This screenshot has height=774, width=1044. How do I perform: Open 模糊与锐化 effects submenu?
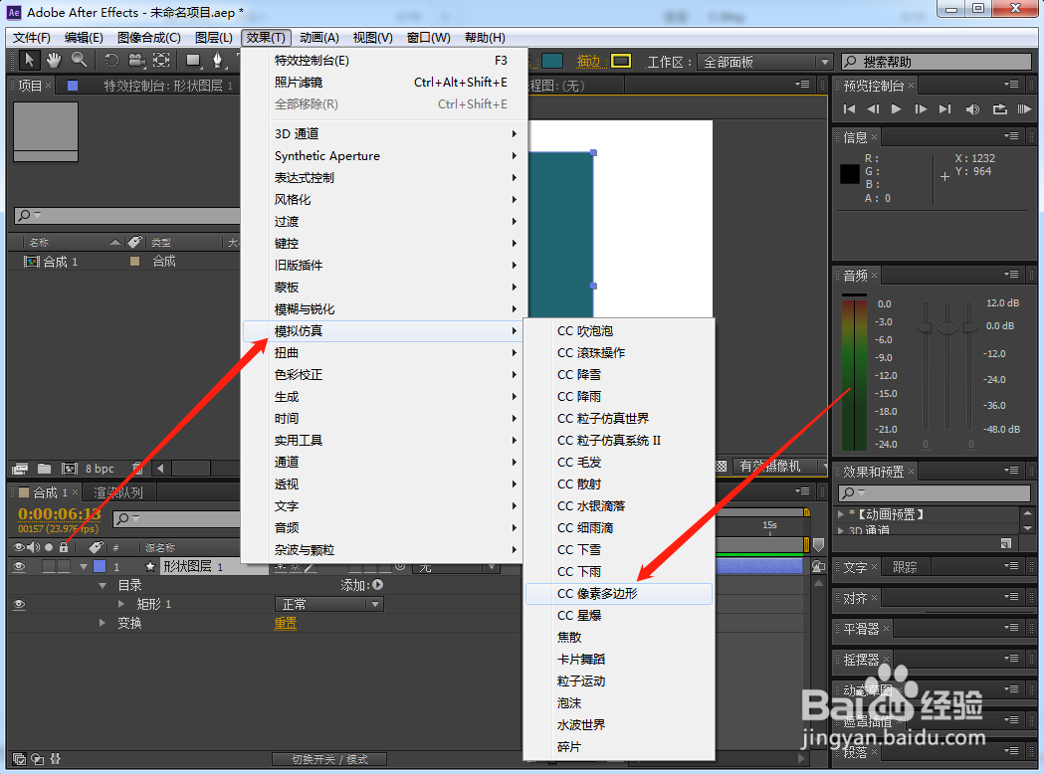click(x=384, y=308)
